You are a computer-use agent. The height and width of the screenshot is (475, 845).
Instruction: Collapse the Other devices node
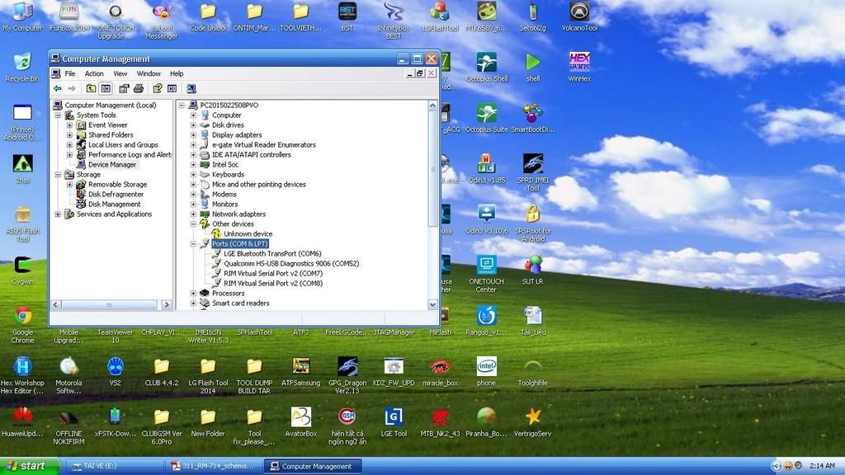(x=193, y=224)
